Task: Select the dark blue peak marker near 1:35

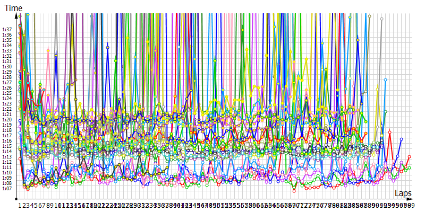Action: tap(358, 40)
